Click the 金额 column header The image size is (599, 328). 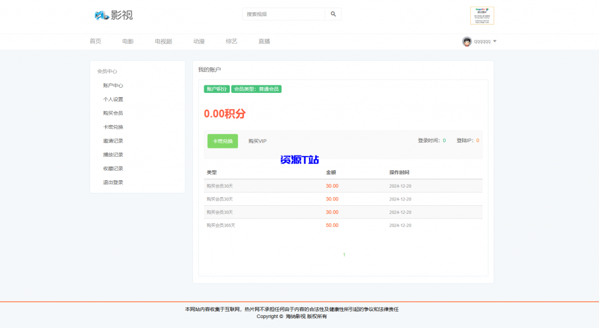pos(331,172)
